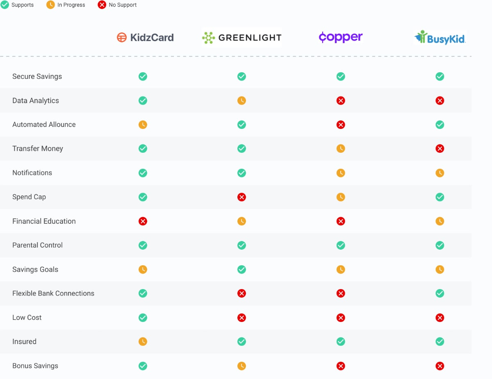Click Copper's Automated Allounce red cross
Viewport: 492px width, 379px height.
point(341,124)
